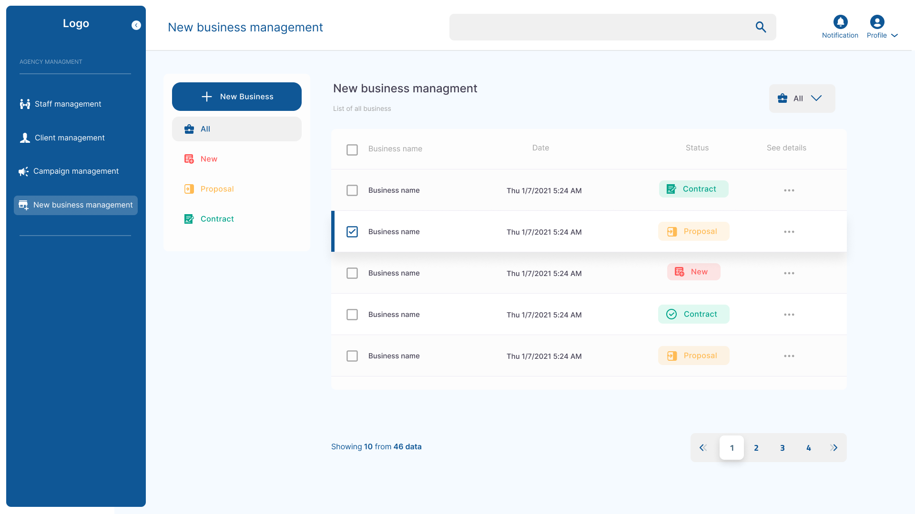This screenshot has height=514, width=915.
Task: Collapse sidebar with the arrow button
Action: (136, 25)
